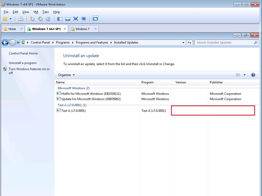Screen dimensions: 262x196
Task: Open the Organize dropdown menu
Action: coord(66,75)
